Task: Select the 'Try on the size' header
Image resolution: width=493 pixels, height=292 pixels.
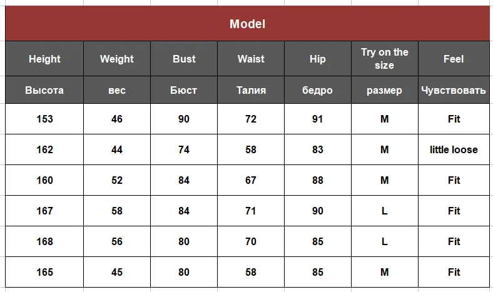Action: point(385,59)
